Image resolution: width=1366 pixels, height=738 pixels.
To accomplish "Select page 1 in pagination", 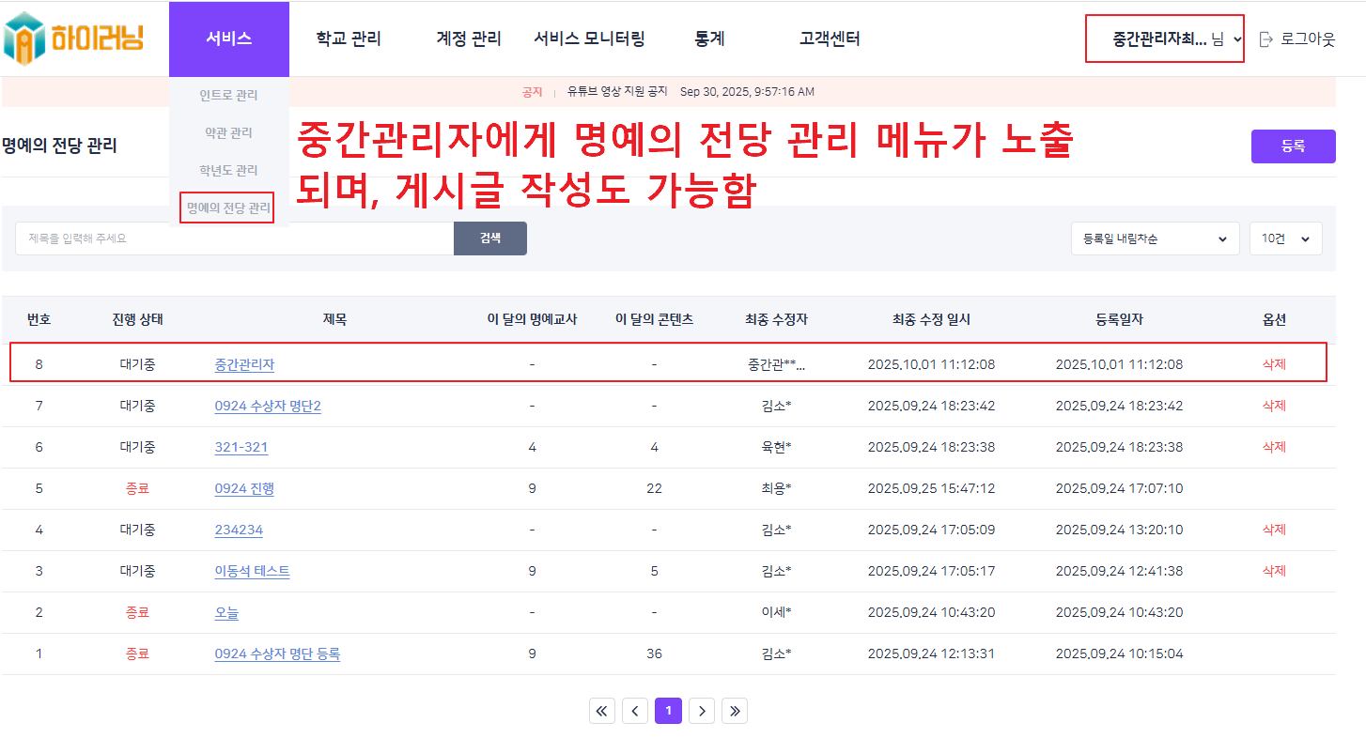I will pos(668,711).
